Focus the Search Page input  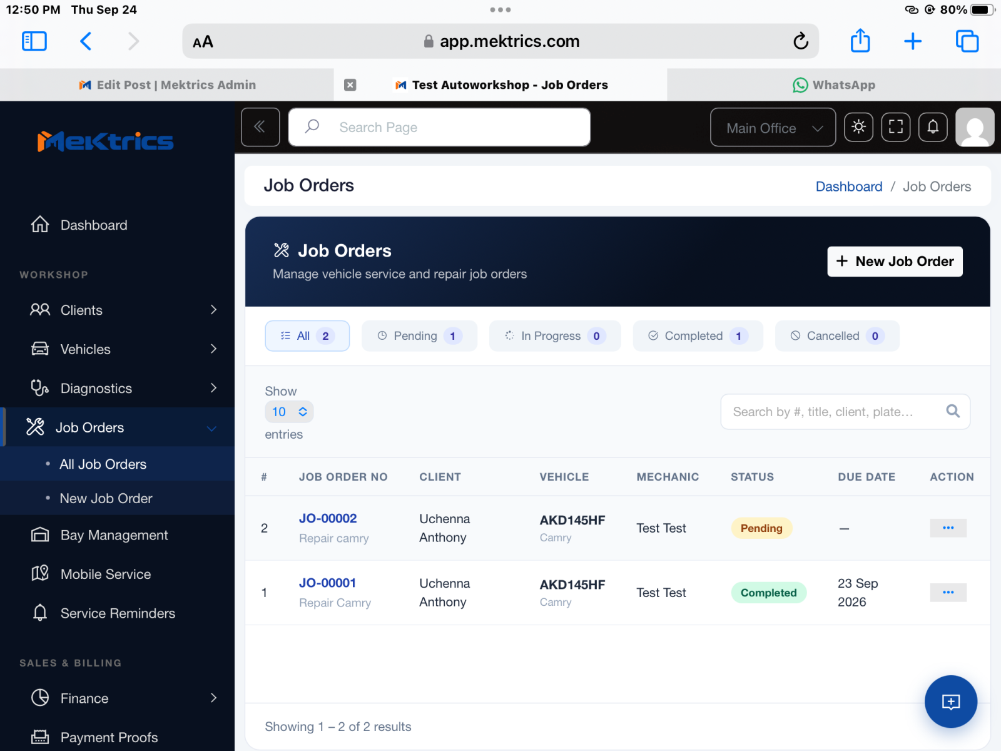(439, 127)
